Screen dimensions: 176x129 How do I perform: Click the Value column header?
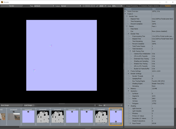click(x=163, y=9)
